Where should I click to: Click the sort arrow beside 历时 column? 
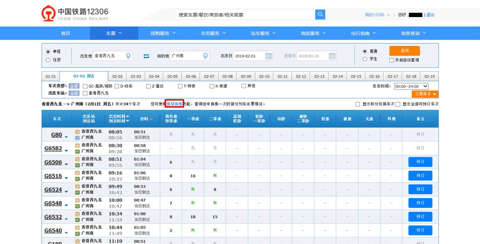coord(151,119)
